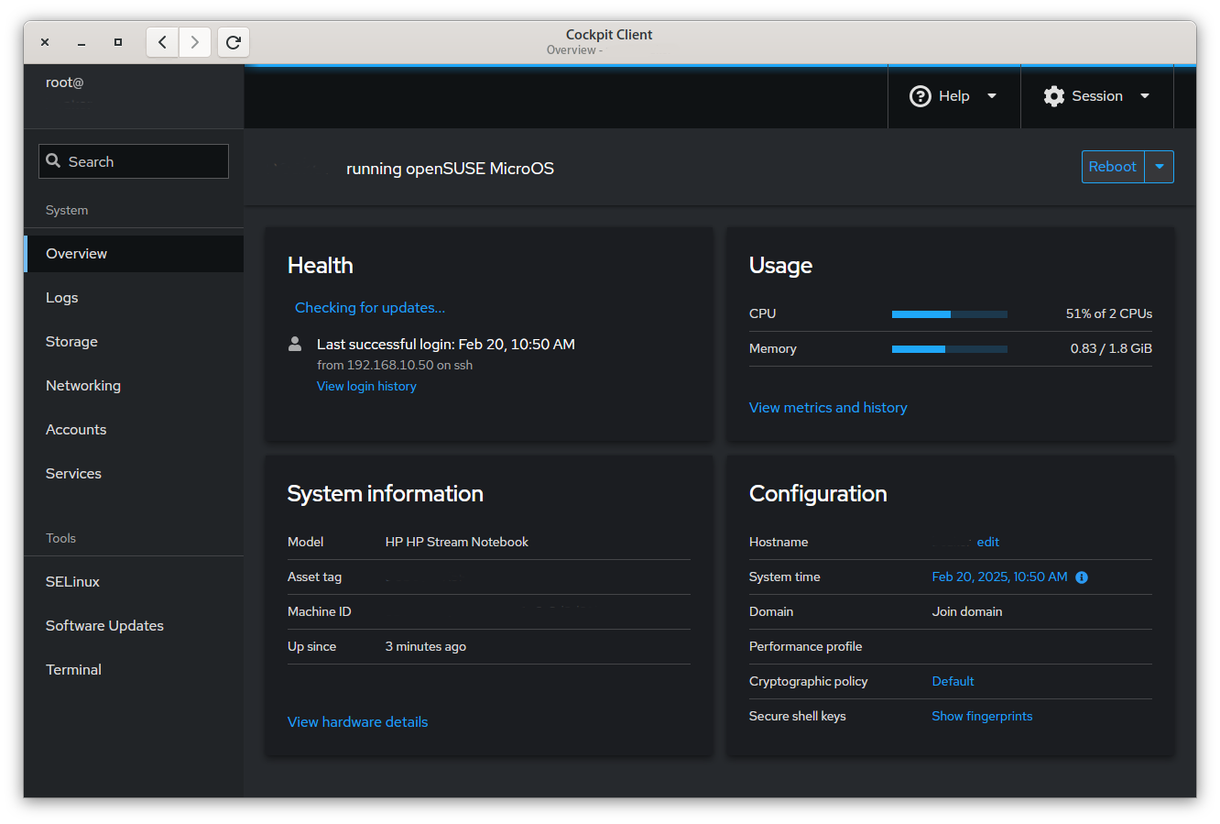Click the system time info icon
The width and height of the screenshot is (1220, 824).
tap(1082, 577)
